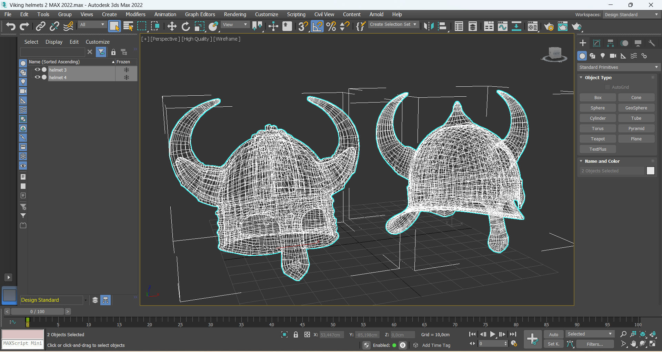Viewport: 662px width, 352px height.
Task: Open the Render Setup icon
Action: [x=549, y=26]
